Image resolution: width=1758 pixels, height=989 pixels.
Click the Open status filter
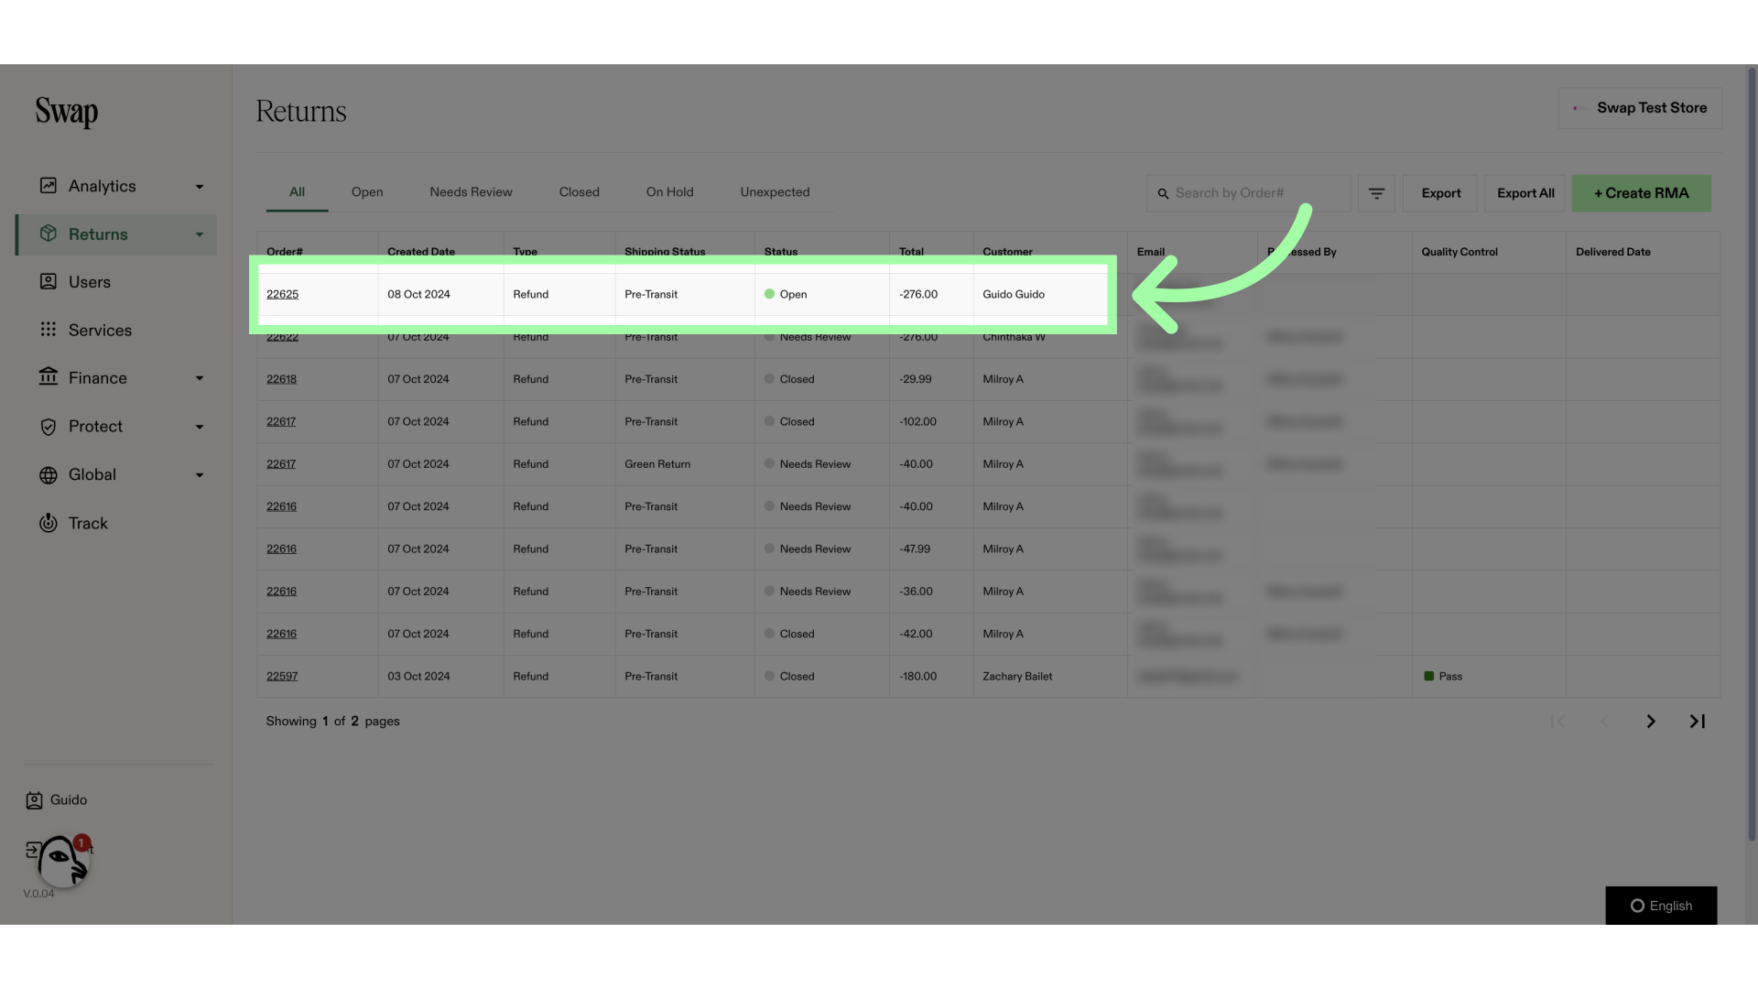[x=367, y=193]
